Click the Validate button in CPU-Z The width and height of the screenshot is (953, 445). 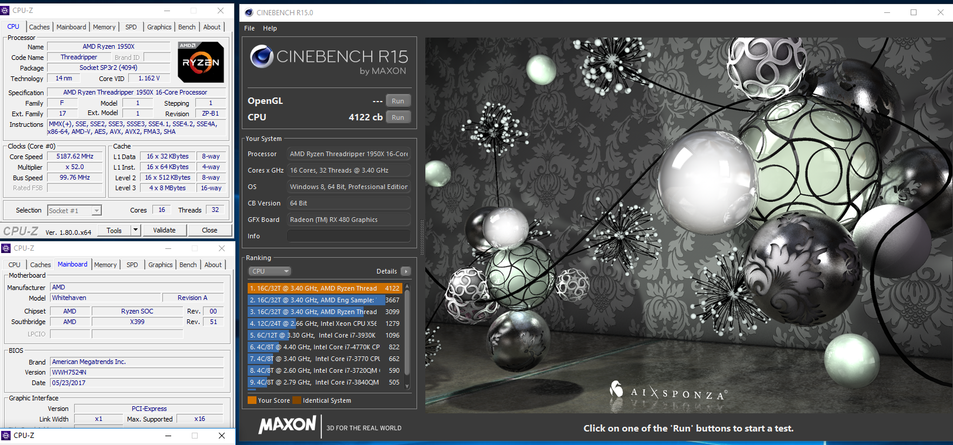(164, 230)
